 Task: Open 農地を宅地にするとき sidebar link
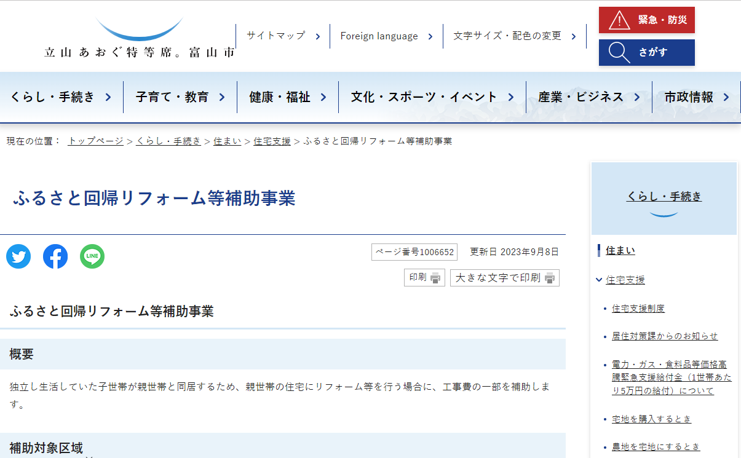(x=656, y=447)
